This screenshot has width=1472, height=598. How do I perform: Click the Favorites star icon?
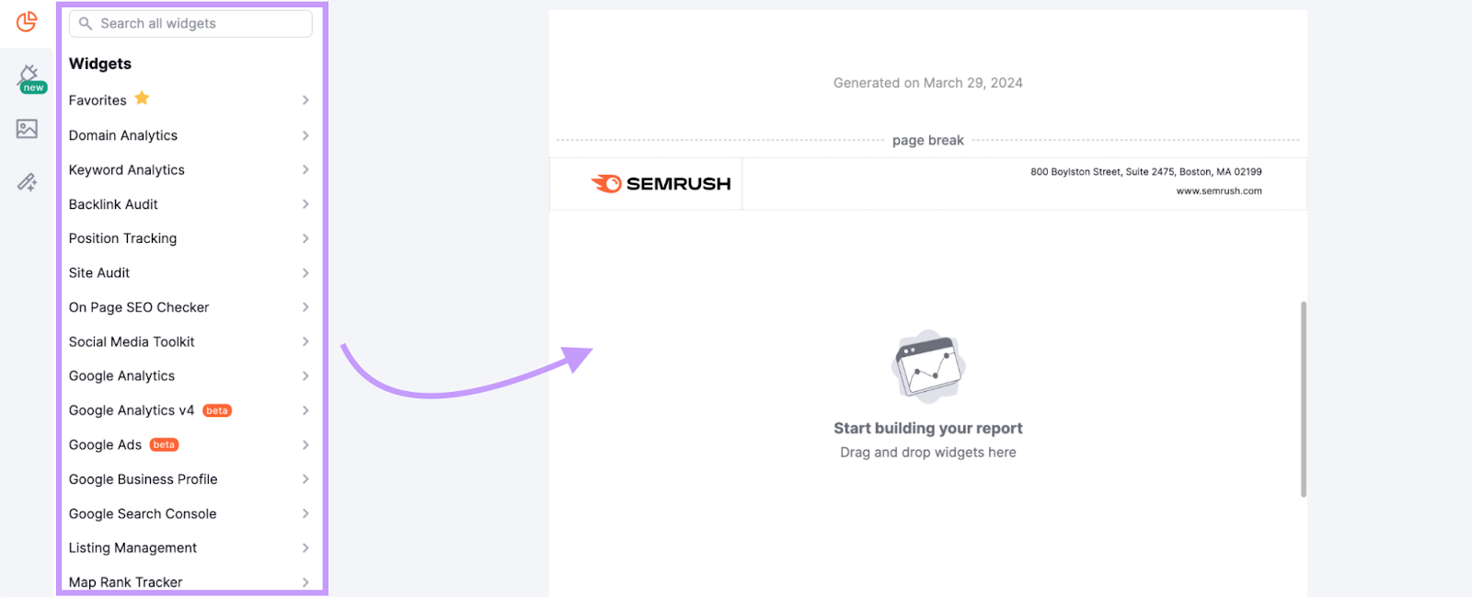[x=142, y=98]
